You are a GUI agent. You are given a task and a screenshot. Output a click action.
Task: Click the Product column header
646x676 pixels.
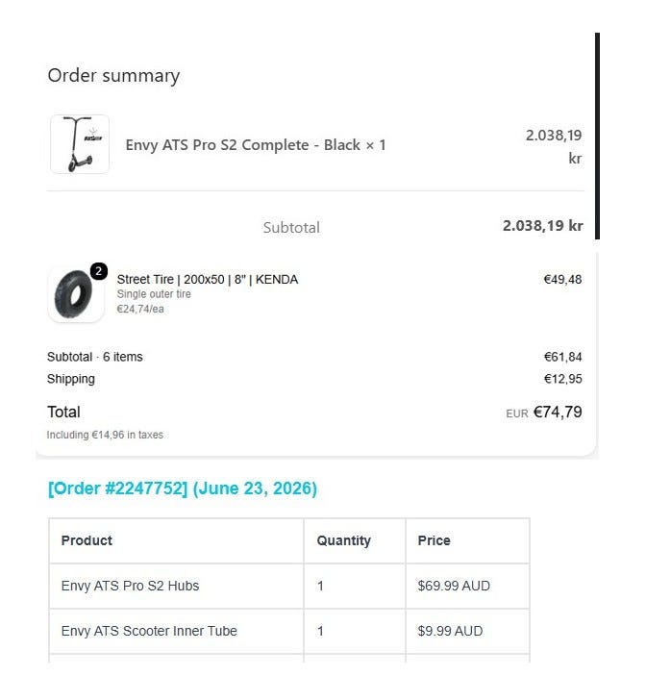87,540
